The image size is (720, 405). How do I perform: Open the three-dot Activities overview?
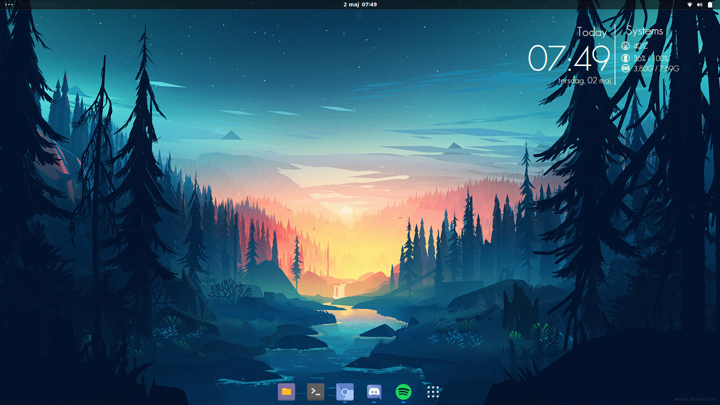point(9,4)
